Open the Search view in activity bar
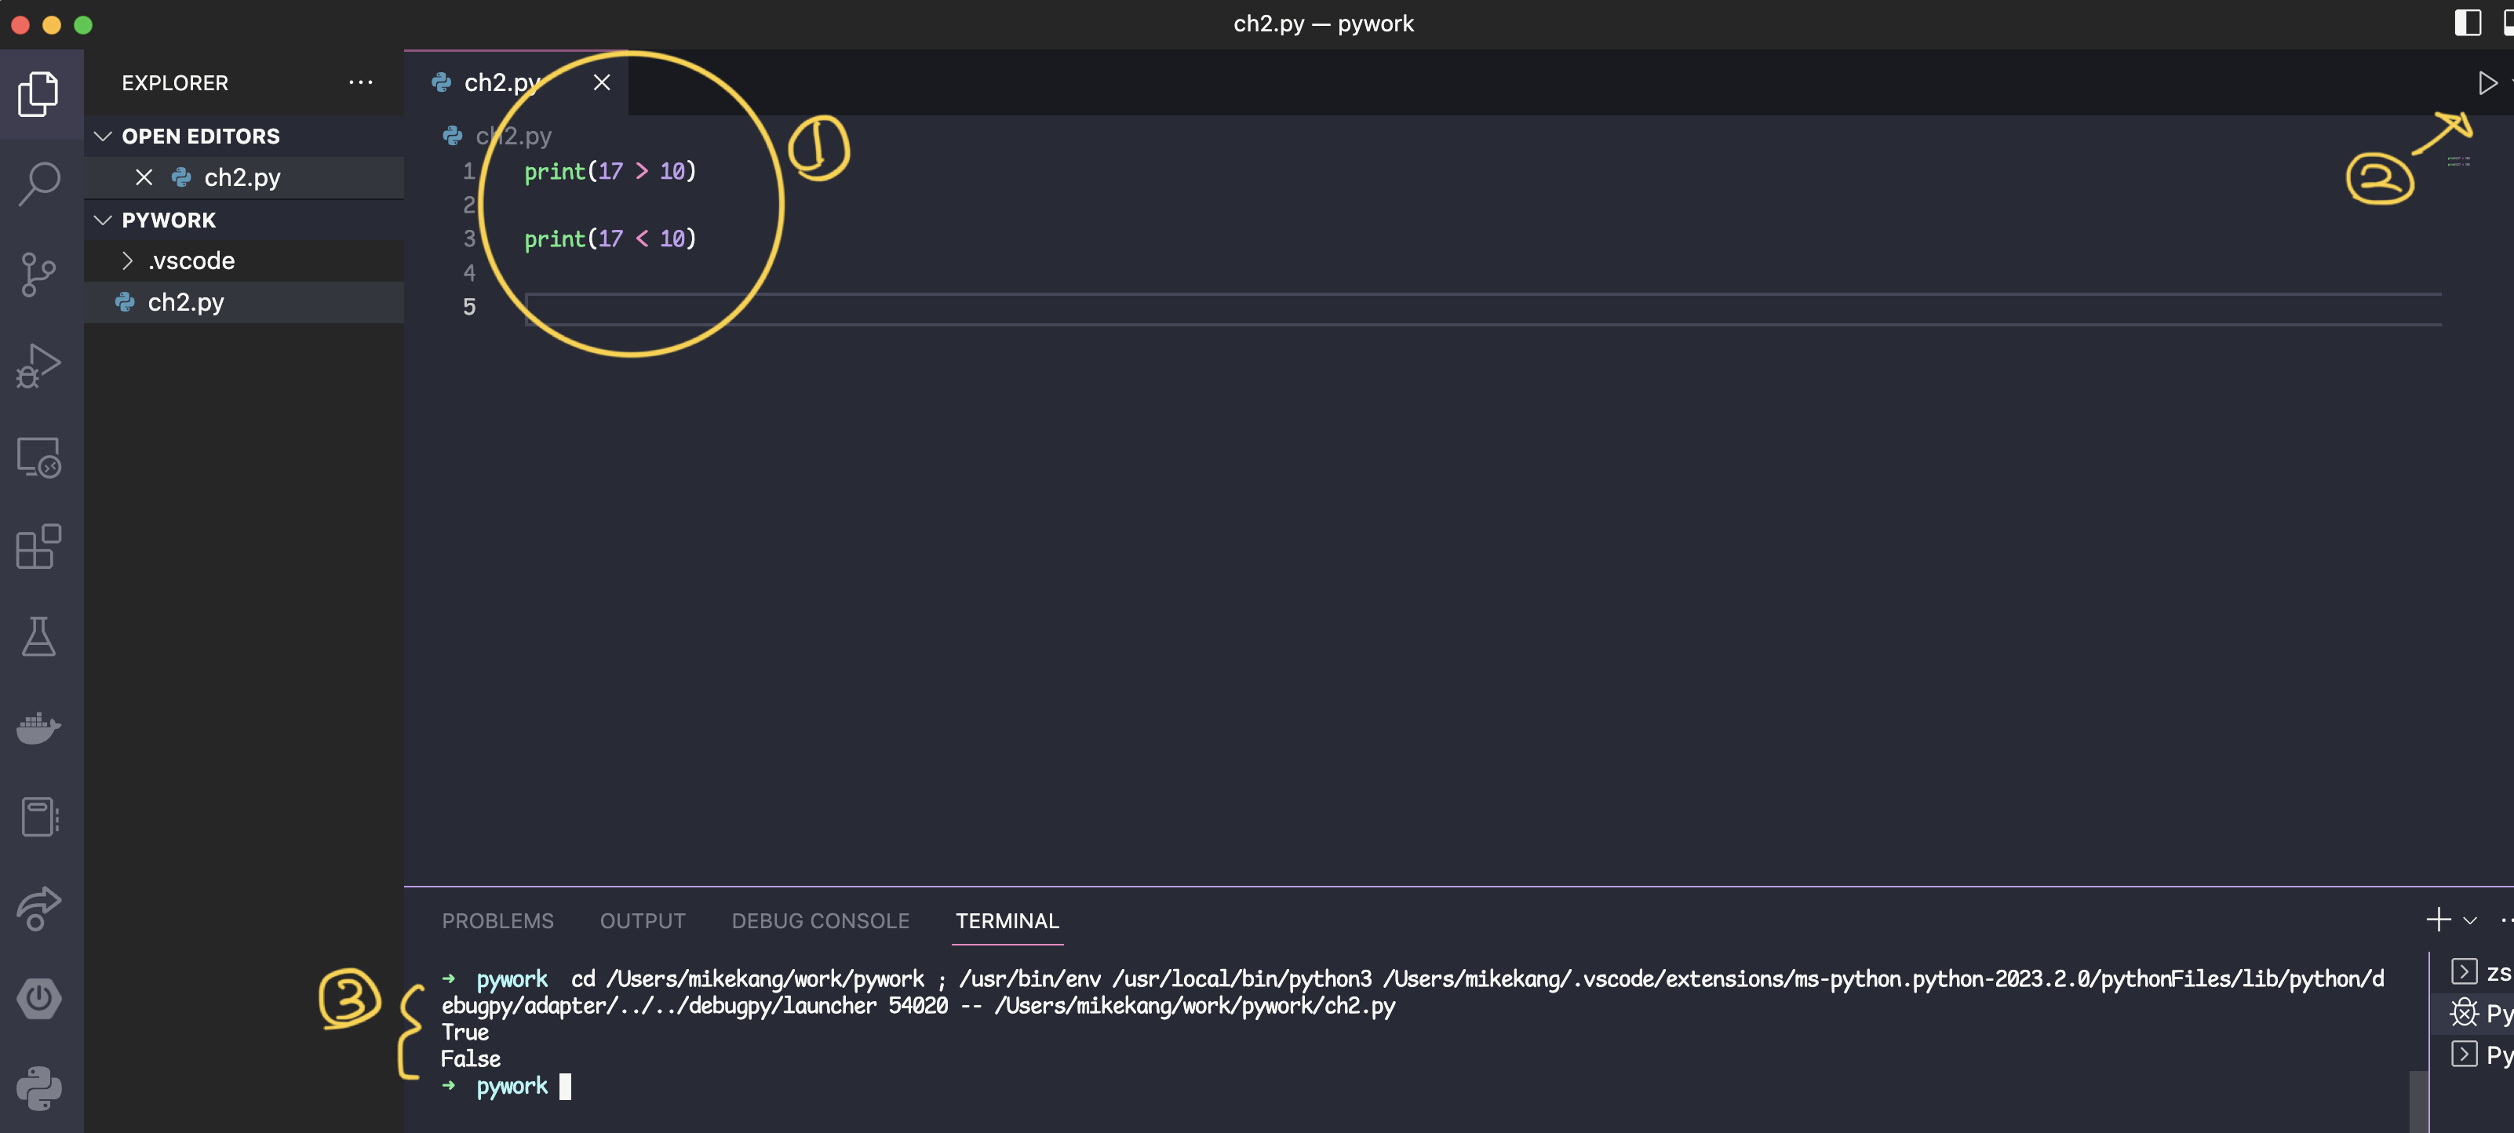The height and width of the screenshot is (1133, 2514). click(39, 183)
